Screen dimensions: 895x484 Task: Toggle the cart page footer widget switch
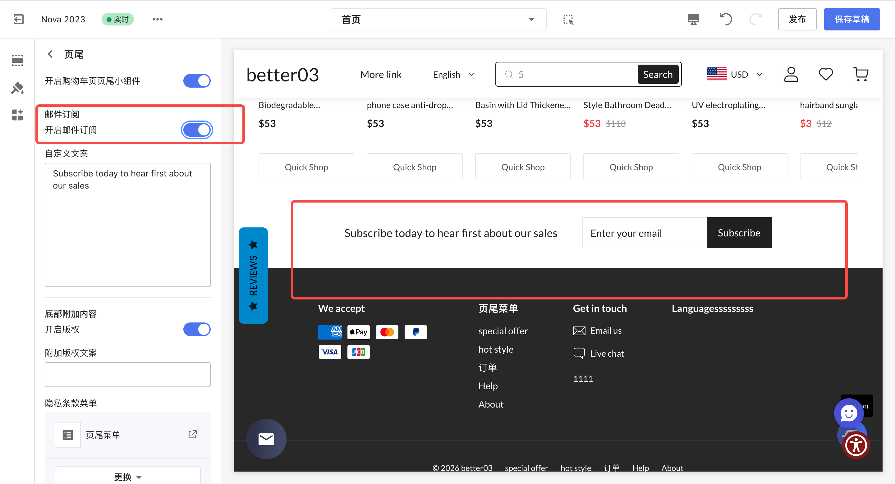197,81
